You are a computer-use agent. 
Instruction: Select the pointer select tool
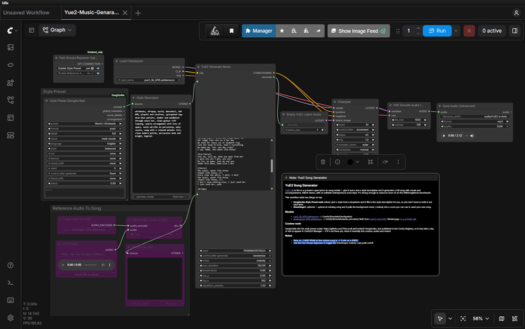(440, 319)
